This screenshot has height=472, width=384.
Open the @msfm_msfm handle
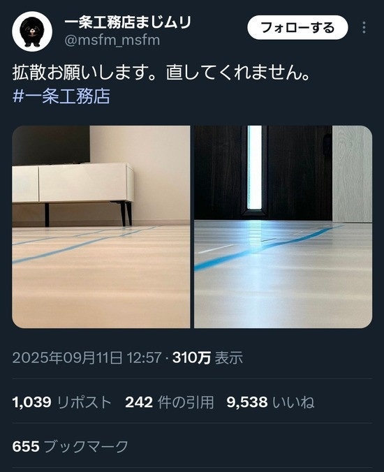tap(112, 40)
